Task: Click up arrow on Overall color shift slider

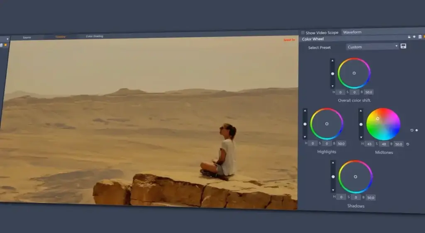Action: coord(332,61)
